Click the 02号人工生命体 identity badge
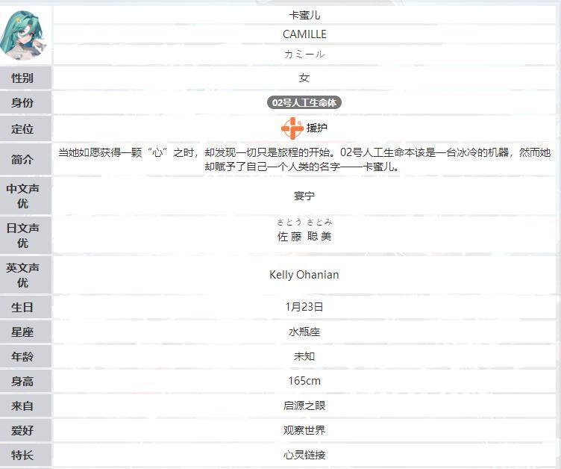 tap(304, 103)
